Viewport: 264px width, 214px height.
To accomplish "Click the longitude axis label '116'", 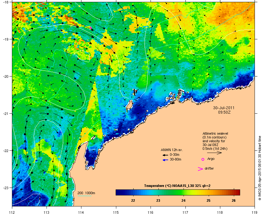I will [x=151, y=212].
